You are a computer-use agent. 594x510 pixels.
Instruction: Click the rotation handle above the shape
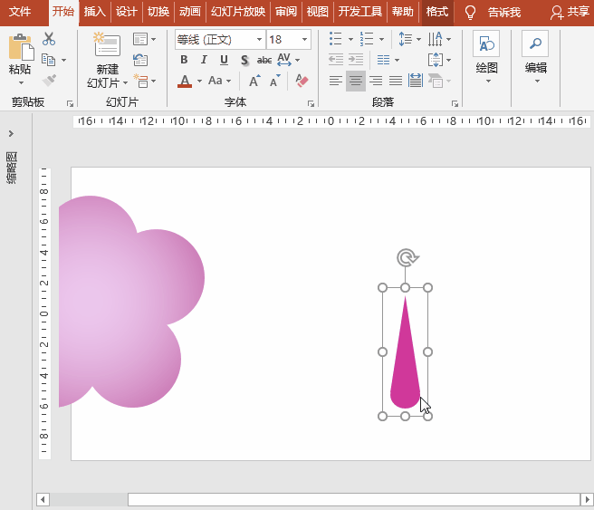coord(405,258)
